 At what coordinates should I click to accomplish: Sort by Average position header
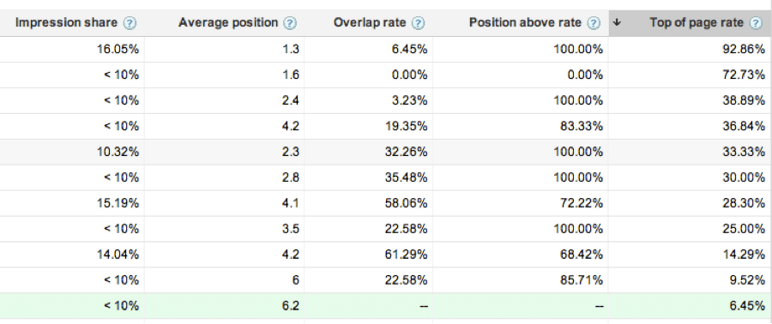(228, 22)
